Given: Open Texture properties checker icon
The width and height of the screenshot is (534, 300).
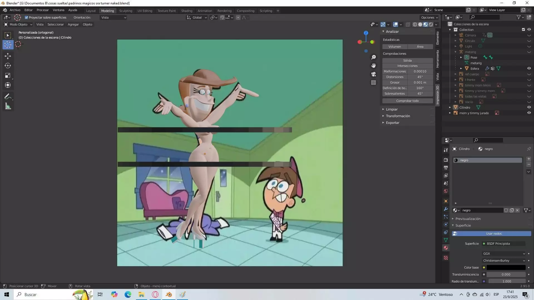Looking at the screenshot, I should coord(446,258).
